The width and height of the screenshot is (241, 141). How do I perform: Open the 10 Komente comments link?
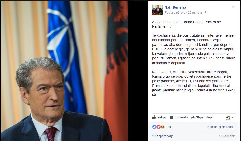[227, 136]
